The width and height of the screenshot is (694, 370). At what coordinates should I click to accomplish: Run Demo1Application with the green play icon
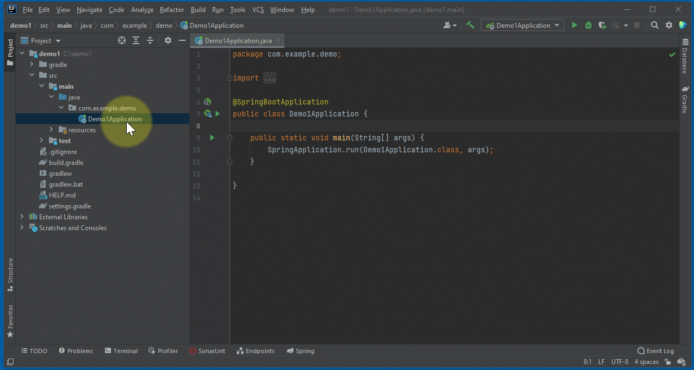tap(574, 24)
